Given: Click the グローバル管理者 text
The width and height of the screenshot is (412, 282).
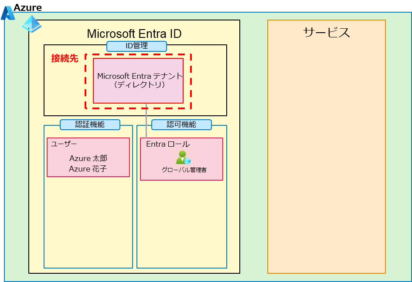Looking at the screenshot, I should 184,170.
